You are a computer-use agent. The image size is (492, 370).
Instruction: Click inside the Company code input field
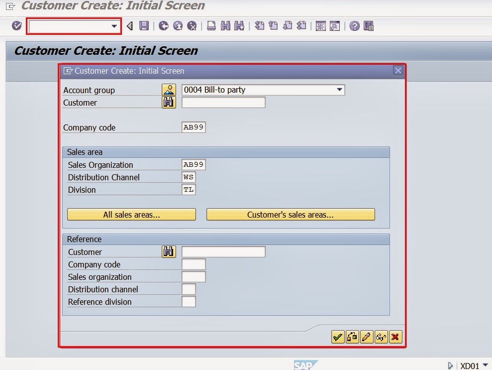194,127
